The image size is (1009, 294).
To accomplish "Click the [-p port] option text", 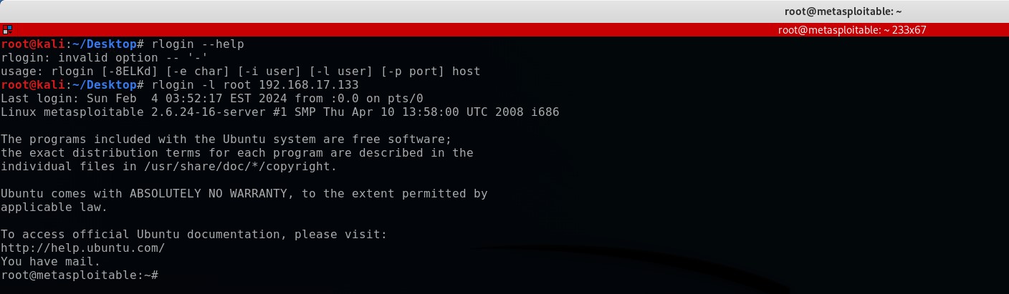I will [410, 72].
